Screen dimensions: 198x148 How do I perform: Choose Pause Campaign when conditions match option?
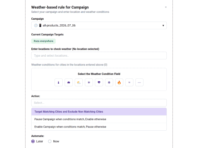click(x=99, y=119)
